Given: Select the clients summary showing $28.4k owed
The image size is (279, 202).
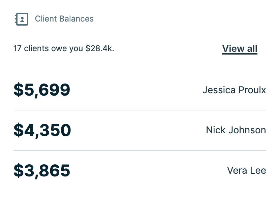Looking at the screenshot, I should 63,48.
